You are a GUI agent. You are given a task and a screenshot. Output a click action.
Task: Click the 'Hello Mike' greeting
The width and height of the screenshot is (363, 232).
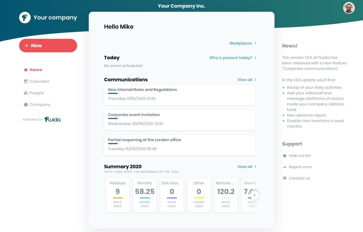pos(118,27)
